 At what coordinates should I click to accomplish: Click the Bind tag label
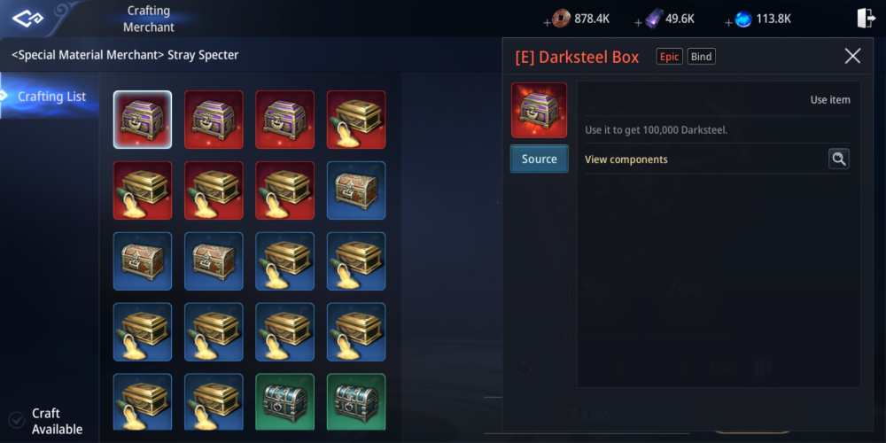[701, 57]
